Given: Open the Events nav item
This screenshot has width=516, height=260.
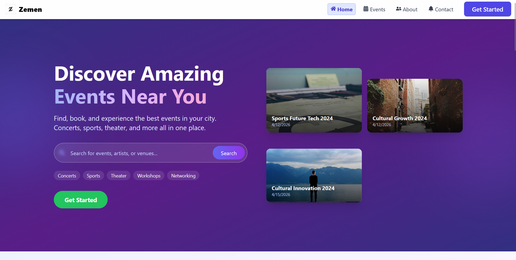Looking at the screenshot, I should point(374,9).
